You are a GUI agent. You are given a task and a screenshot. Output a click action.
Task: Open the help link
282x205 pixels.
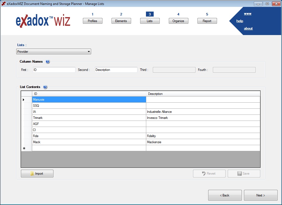pos(240,21)
